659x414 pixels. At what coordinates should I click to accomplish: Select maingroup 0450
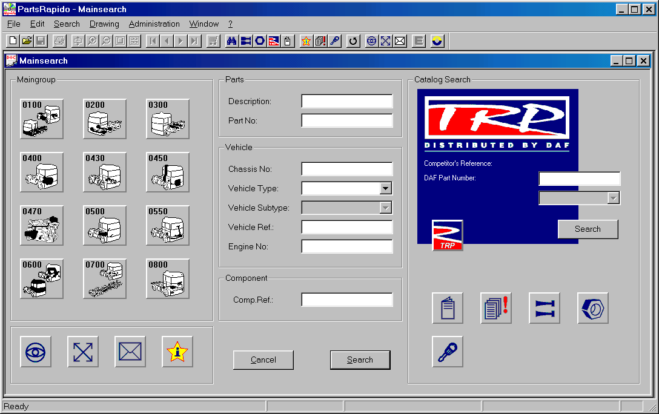168,172
